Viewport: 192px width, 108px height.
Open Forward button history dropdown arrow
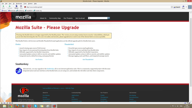pyautogui.click(x=13, y=7)
